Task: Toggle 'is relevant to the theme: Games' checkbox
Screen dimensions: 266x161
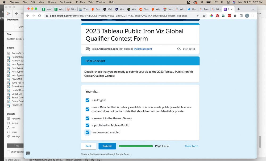Action: [87, 118]
